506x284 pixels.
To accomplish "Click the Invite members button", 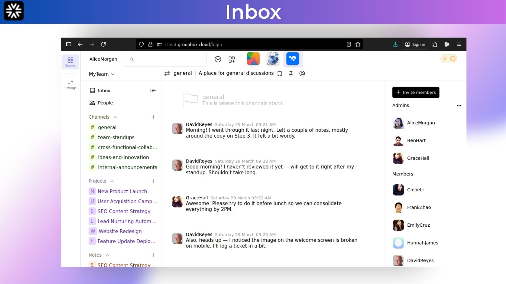I will [x=416, y=92].
